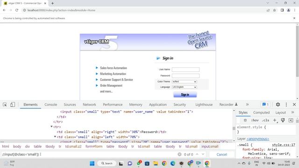
Task: Toggle rendering emulations paintbrush icon
Action: coord(283,120)
